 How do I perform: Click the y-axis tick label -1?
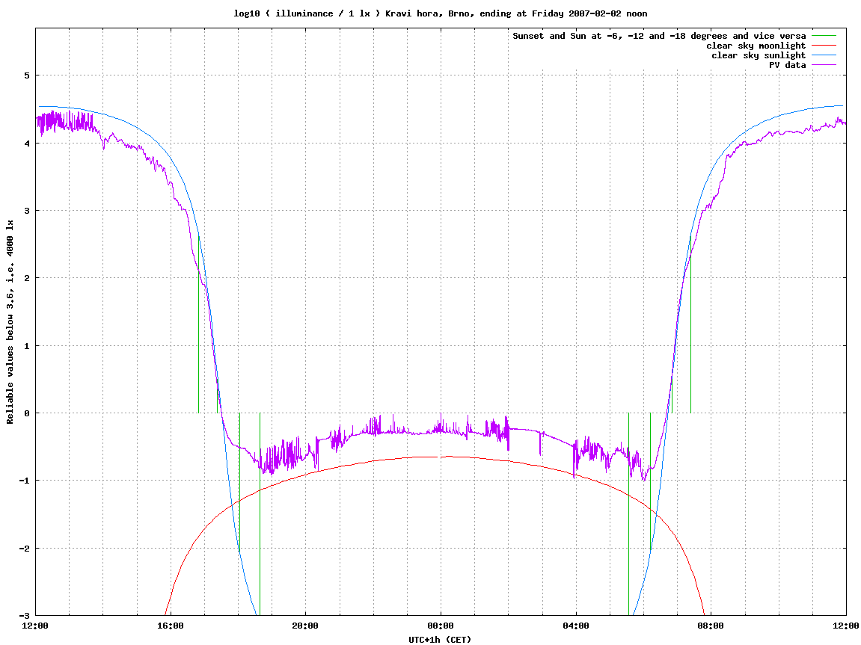coord(24,481)
